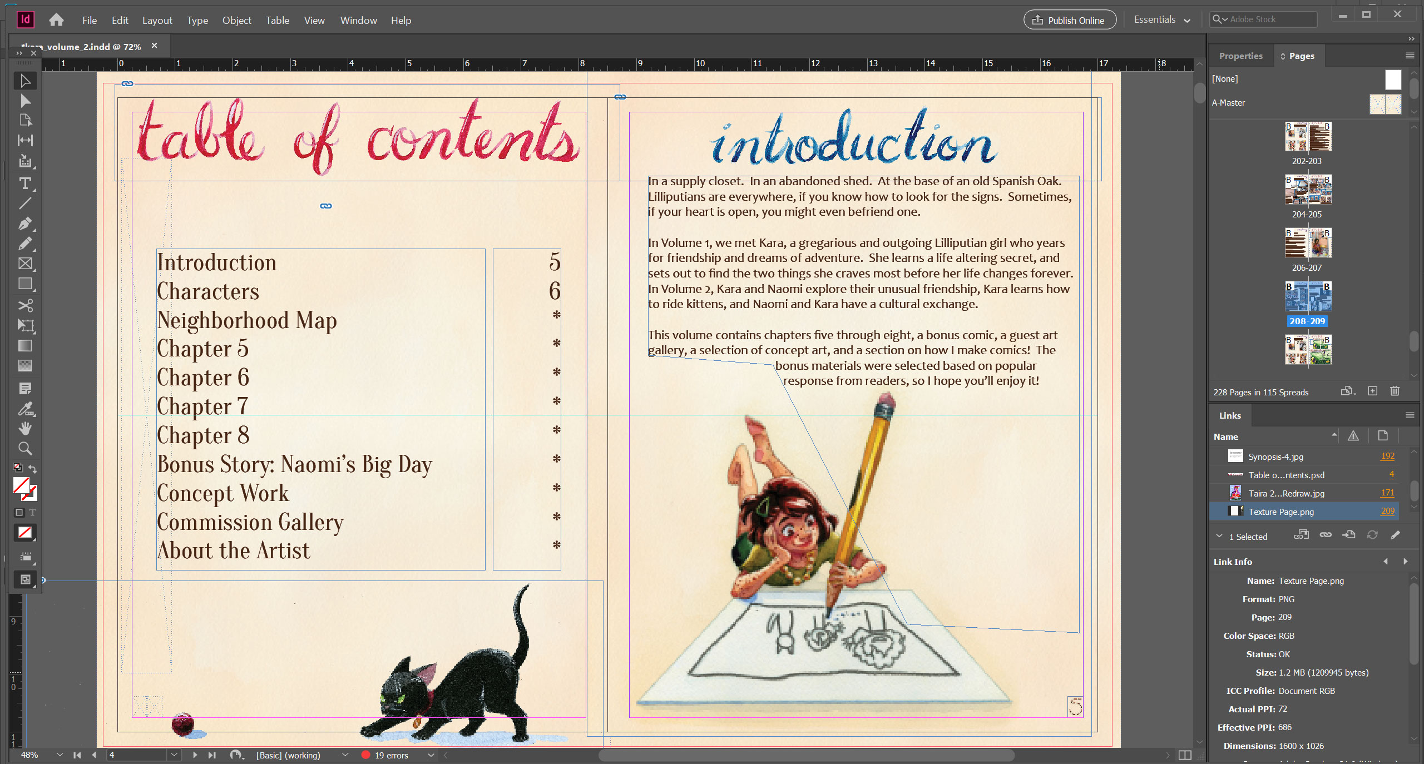Choose the Zoom tool magnifier
This screenshot has height=764, width=1424.
[x=25, y=448]
